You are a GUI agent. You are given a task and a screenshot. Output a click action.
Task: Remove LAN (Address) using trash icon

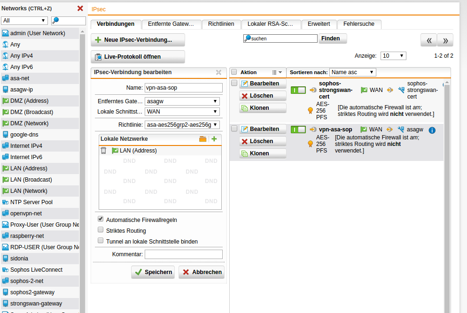point(103,151)
